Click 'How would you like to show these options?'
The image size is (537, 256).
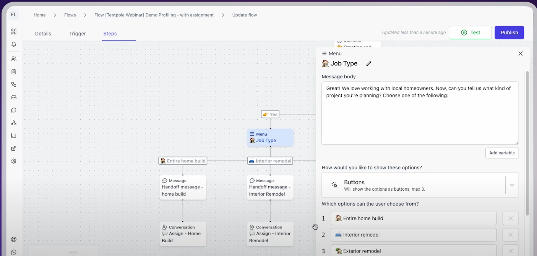[372, 168]
